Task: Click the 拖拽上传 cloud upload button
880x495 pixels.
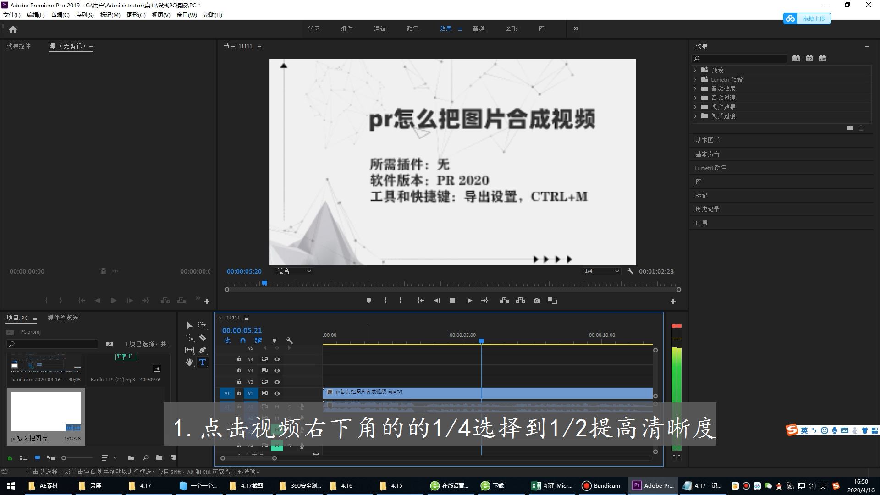Action: 807,18
